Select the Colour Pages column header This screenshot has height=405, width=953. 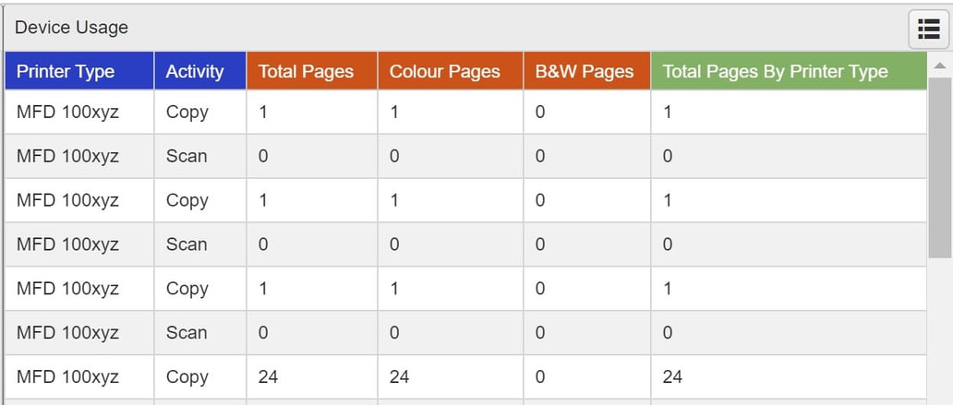(444, 71)
